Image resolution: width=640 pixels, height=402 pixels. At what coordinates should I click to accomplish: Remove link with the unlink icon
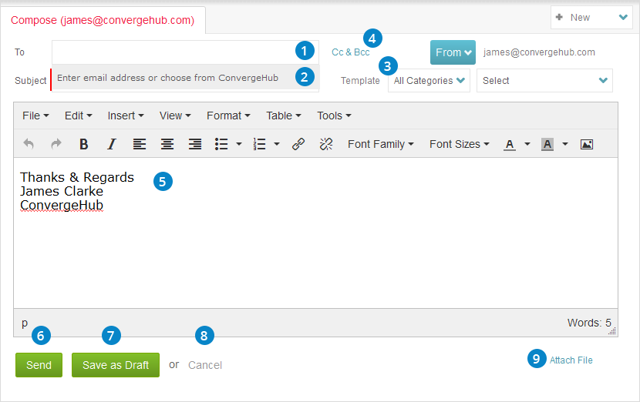click(x=326, y=144)
